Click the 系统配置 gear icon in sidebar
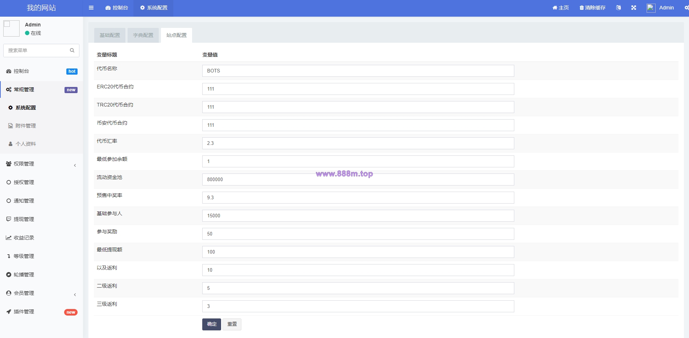Screen dimensions: 689x338 11,108
